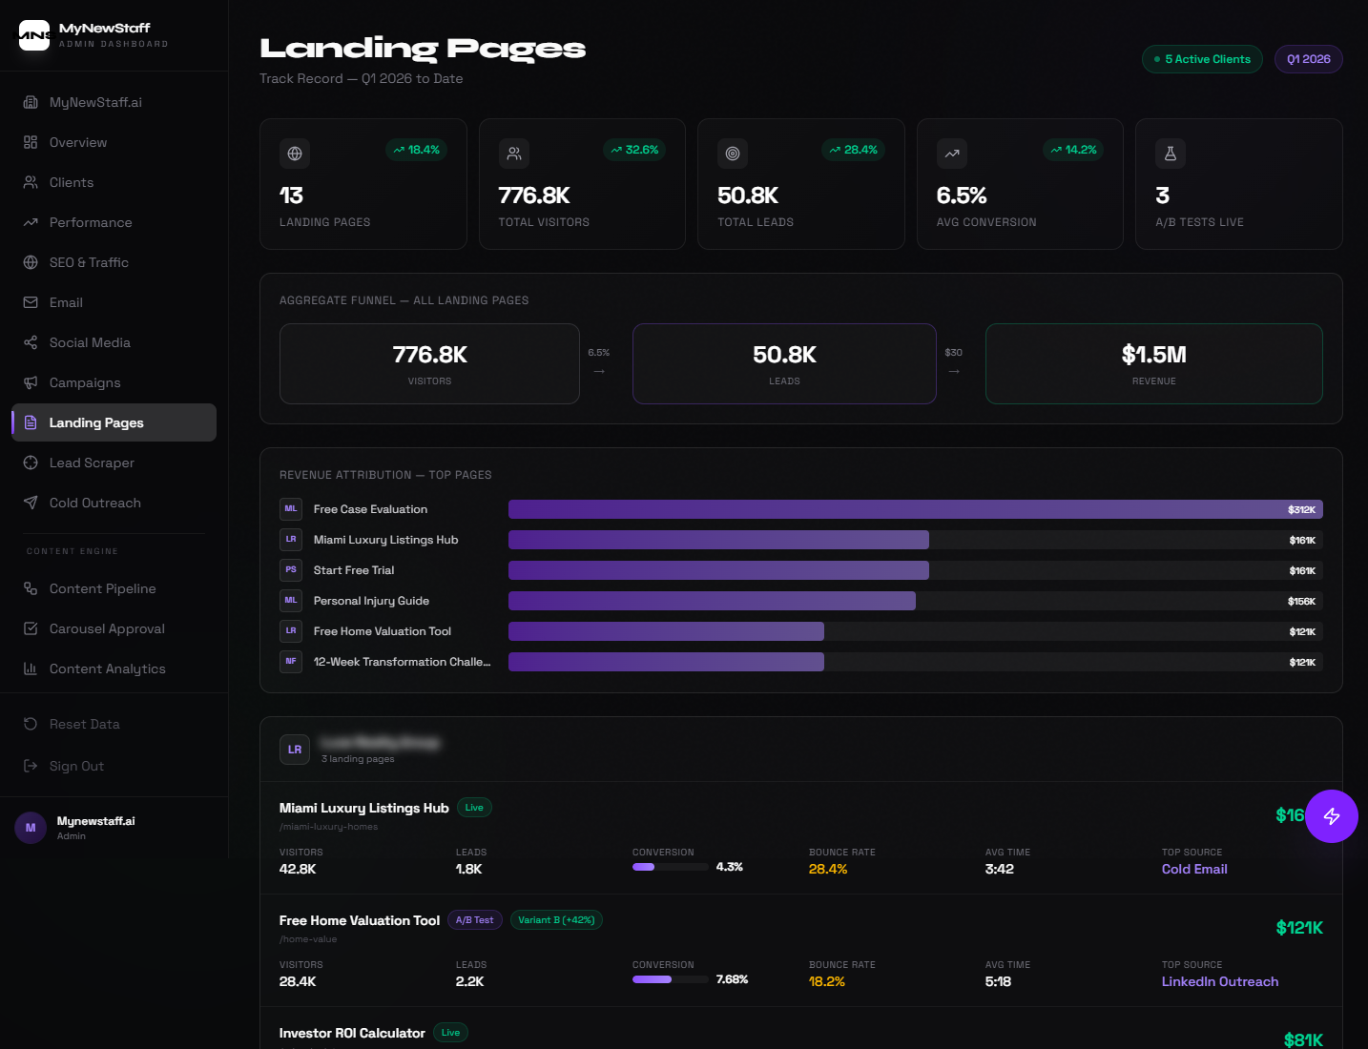The width and height of the screenshot is (1368, 1049).
Task: Open Cold Outreach via the paper plane icon
Action: pyautogui.click(x=30, y=503)
